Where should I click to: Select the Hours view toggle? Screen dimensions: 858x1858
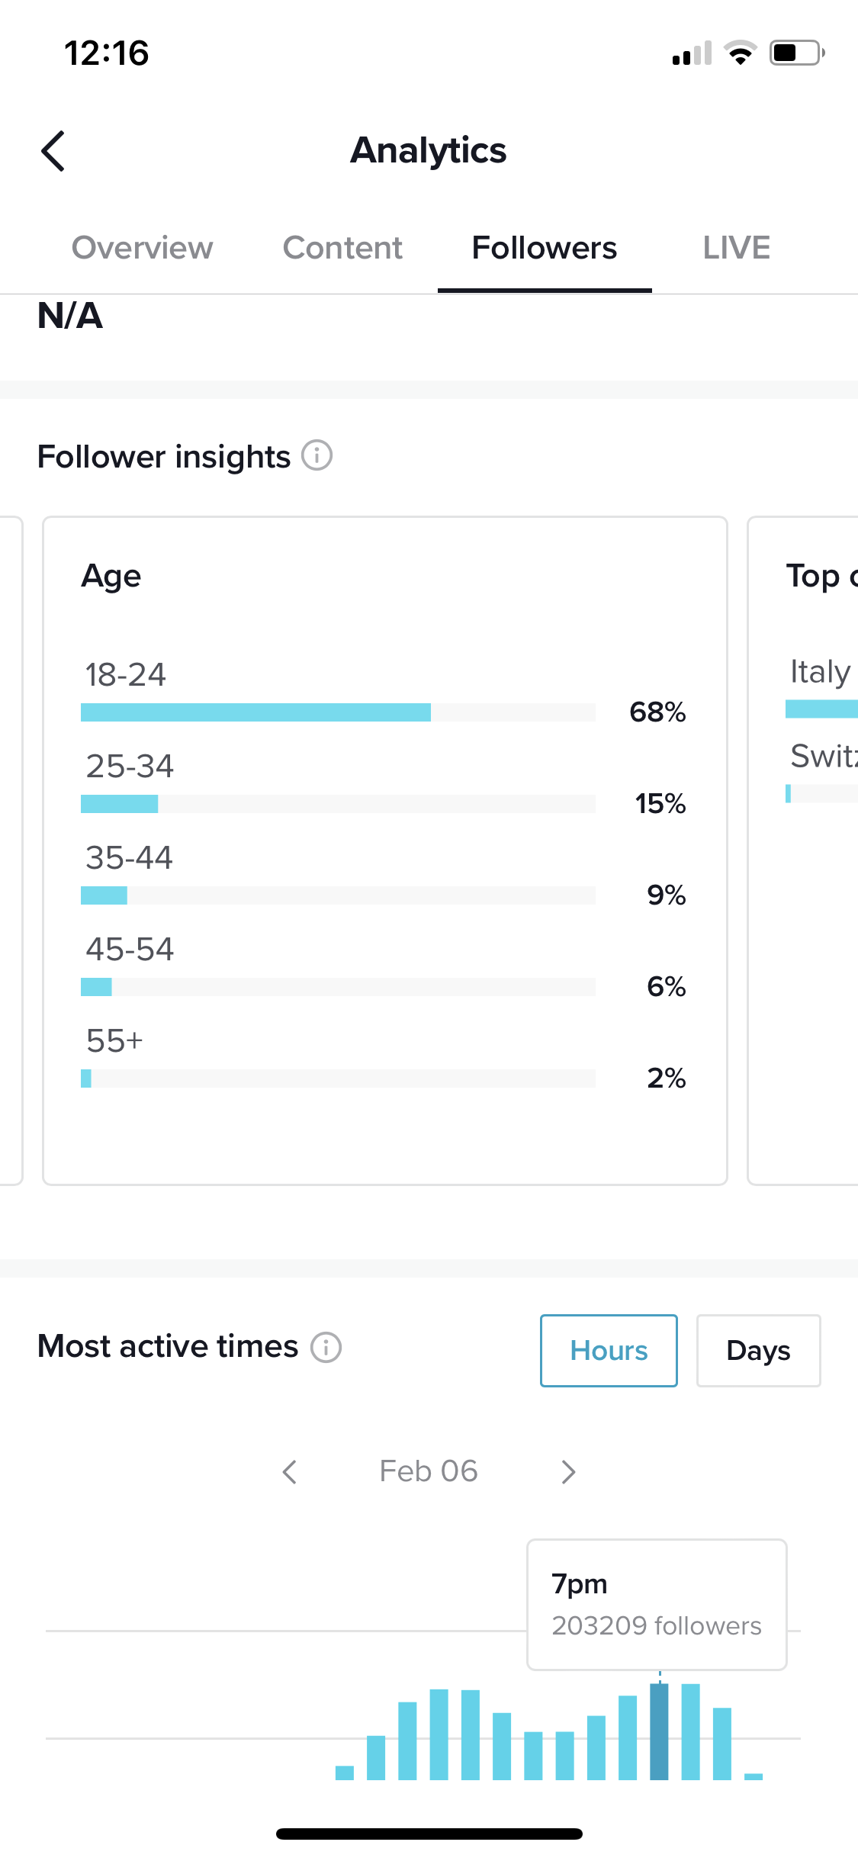coord(609,1350)
